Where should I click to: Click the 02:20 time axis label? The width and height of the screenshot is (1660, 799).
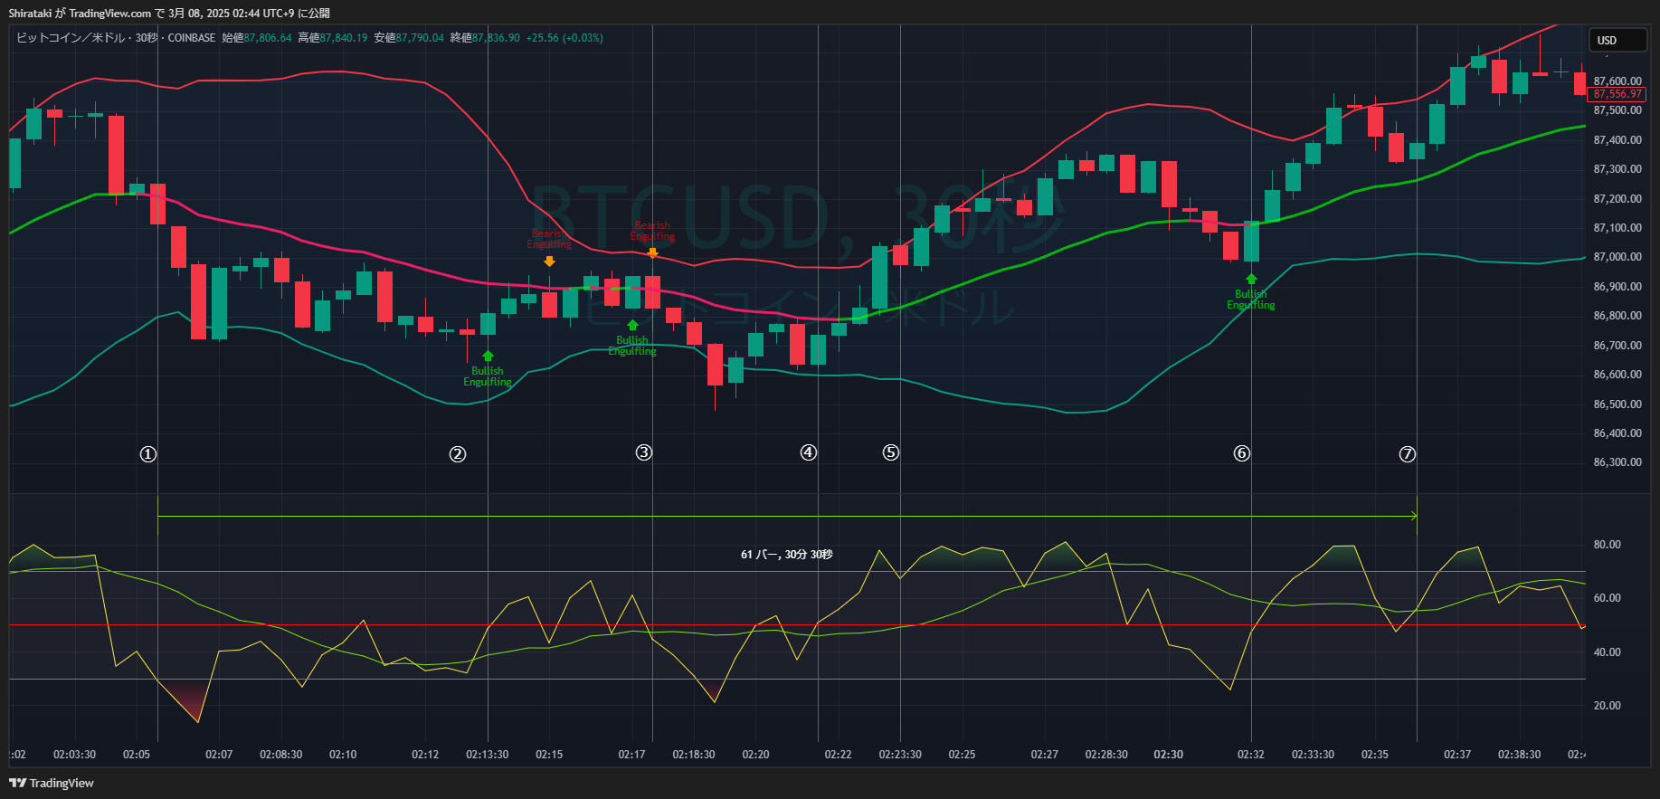point(755,755)
